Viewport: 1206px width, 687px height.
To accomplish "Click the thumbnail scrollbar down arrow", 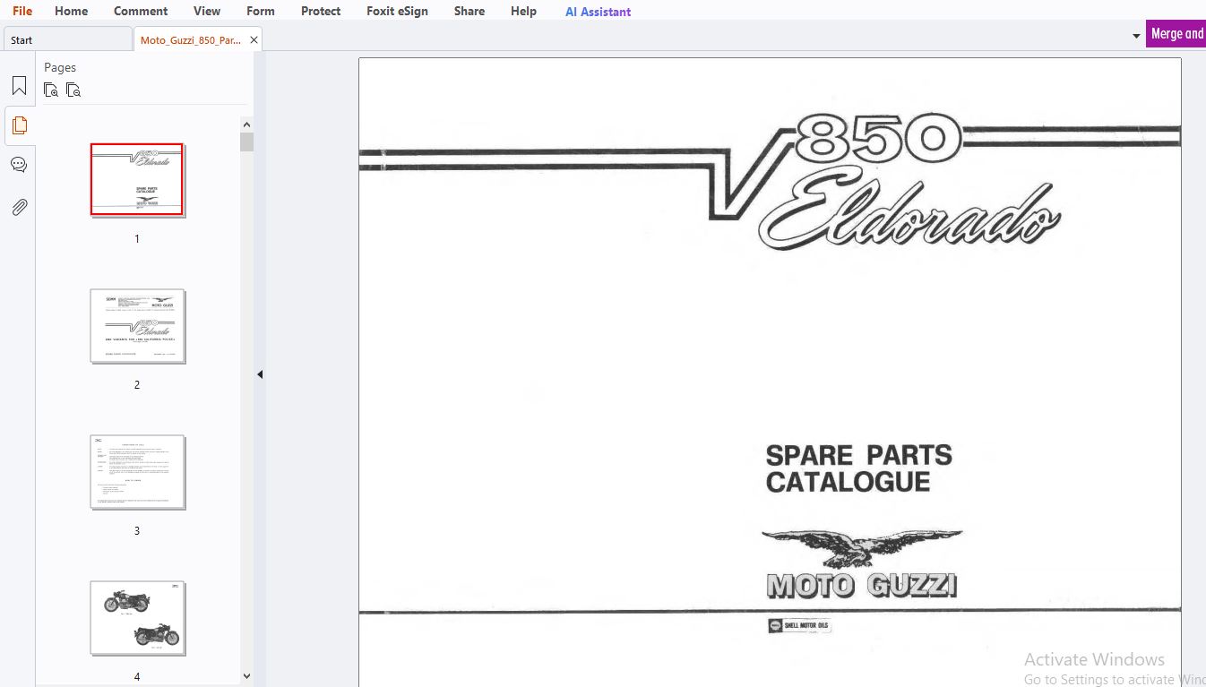I will [246, 676].
